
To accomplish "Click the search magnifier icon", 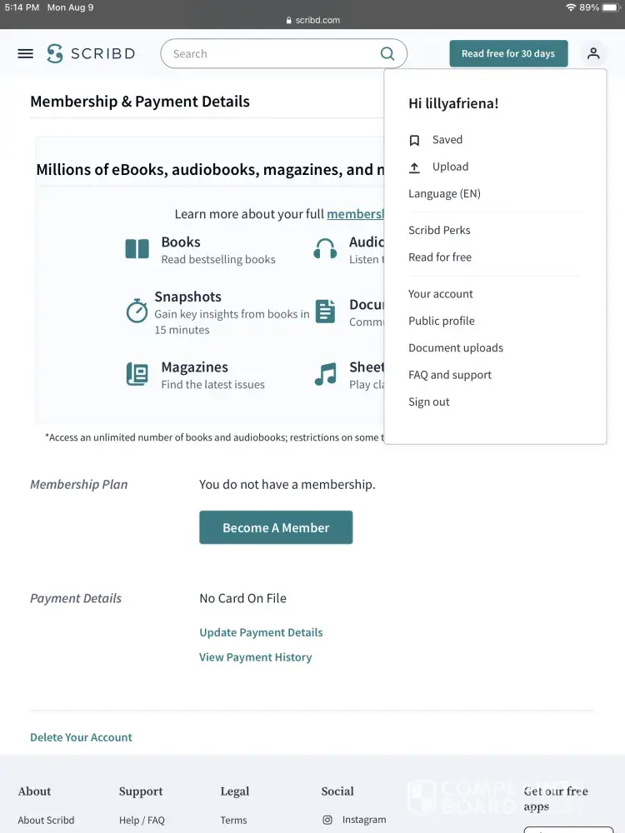I will pos(387,53).
